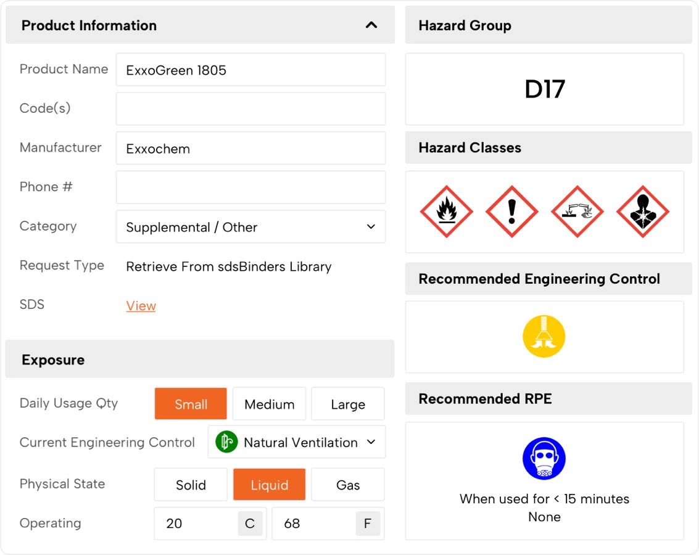Click the Recommended RPE header

[x=548, y=398]
